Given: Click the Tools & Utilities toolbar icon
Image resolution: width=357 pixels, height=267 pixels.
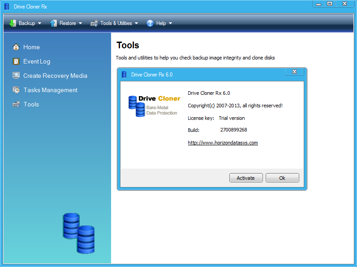Looking at the screenshot, I should pyautogui.click(x=94, y=23).
